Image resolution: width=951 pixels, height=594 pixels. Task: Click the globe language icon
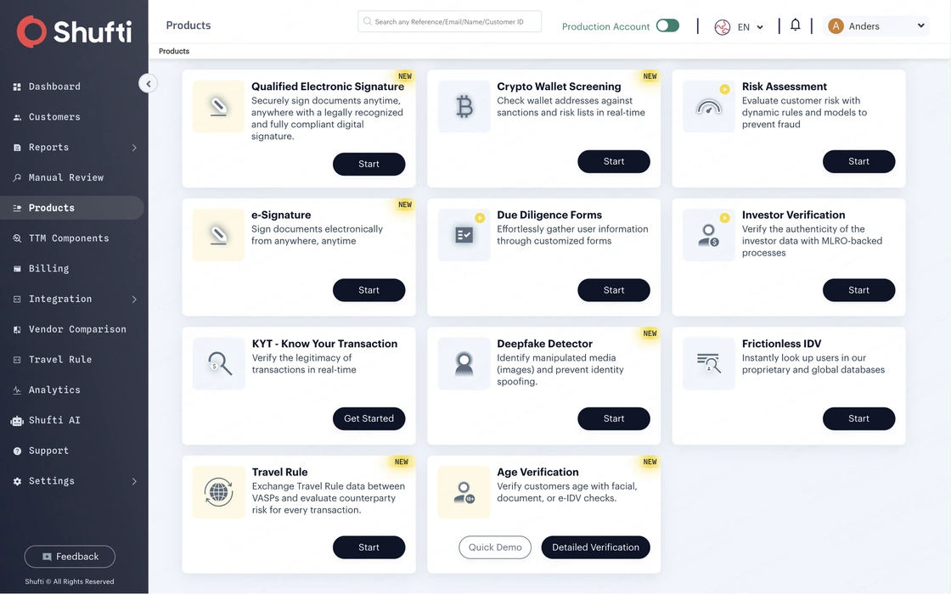click(x=723, y=27)
